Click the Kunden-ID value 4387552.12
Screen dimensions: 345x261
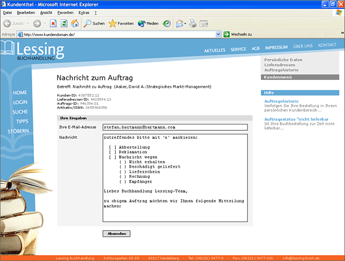pyautogui.click(x=88, y=96)
